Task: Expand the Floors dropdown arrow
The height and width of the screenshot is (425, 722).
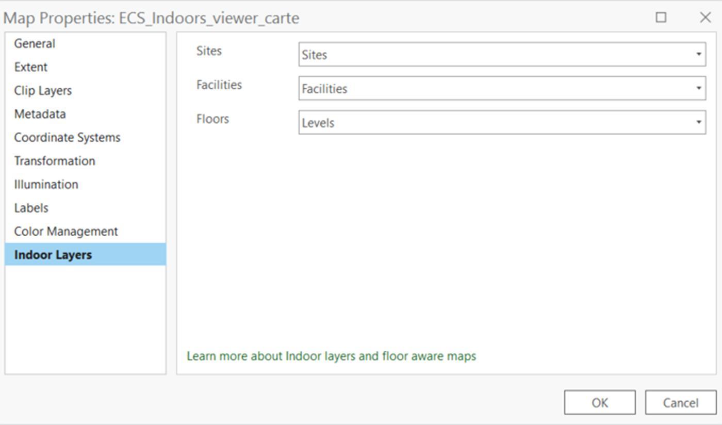Action: (x=699, y=123)
